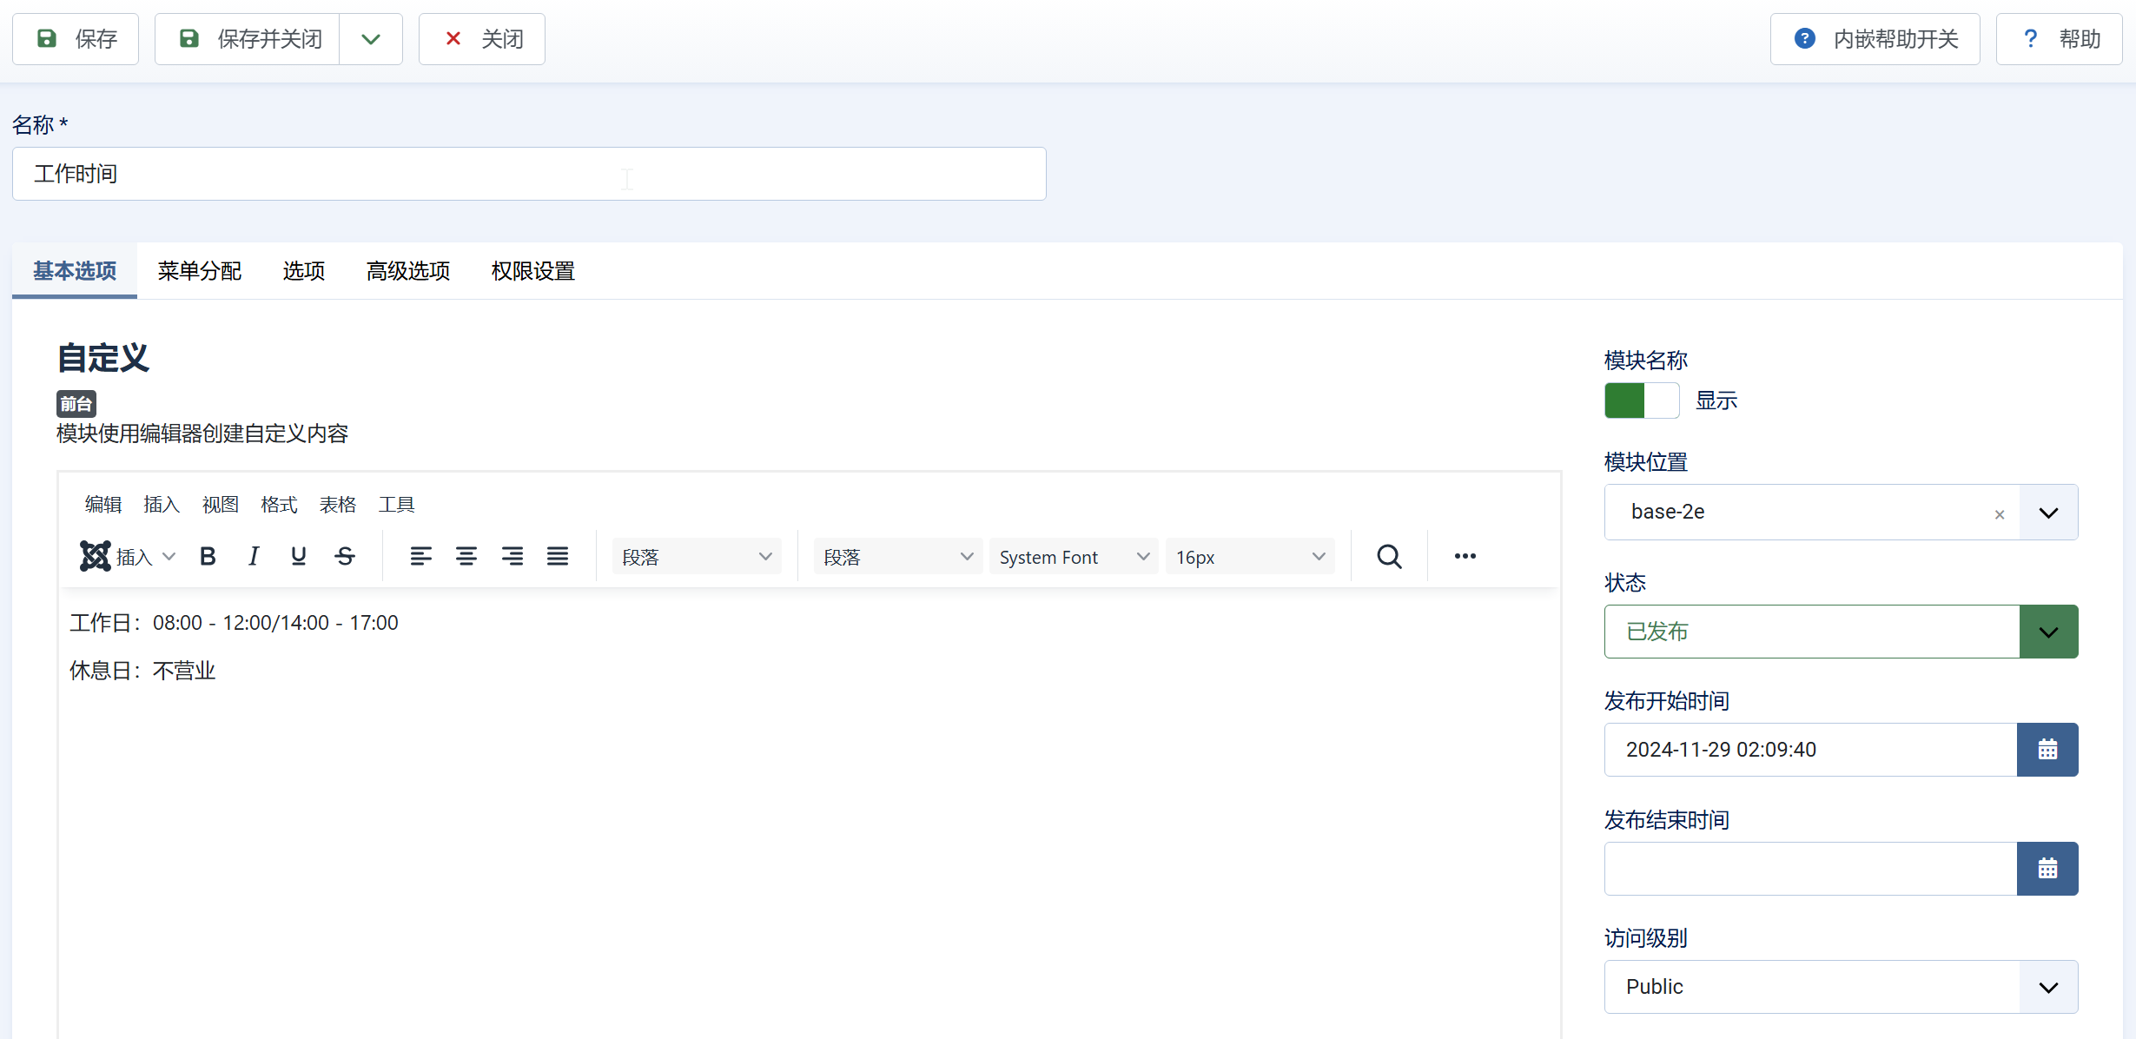Switch to the 菜单分配 tab

pos(200,271)
